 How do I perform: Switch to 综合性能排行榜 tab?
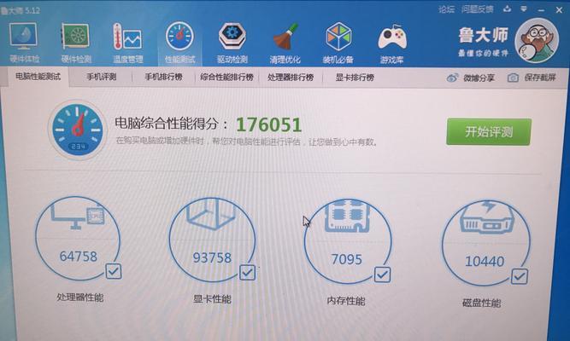(x=226, y=77)
